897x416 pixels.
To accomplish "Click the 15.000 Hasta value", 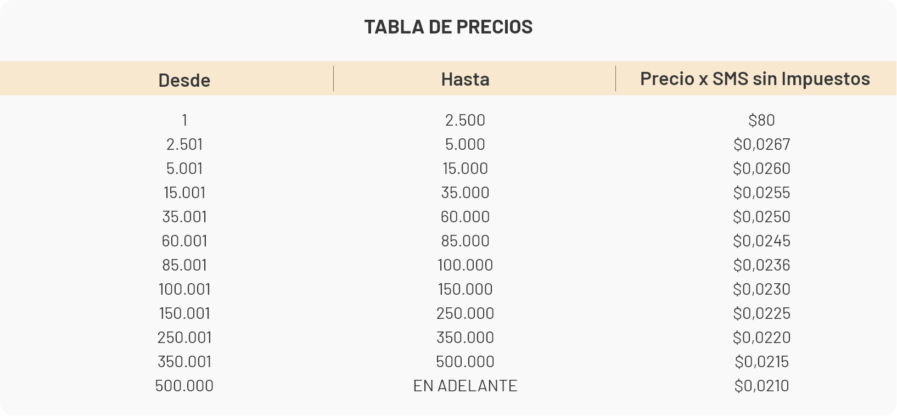I will 465,168.
